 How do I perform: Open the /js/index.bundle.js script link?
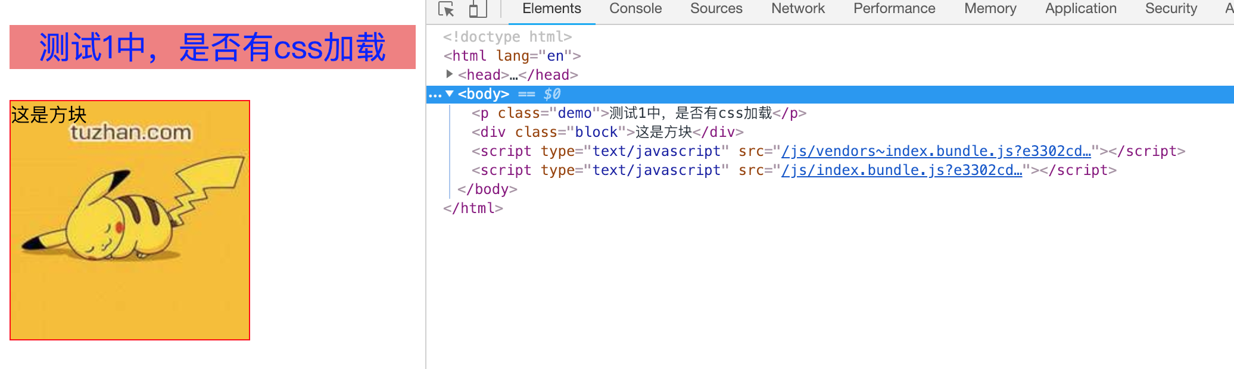point(902,170)
